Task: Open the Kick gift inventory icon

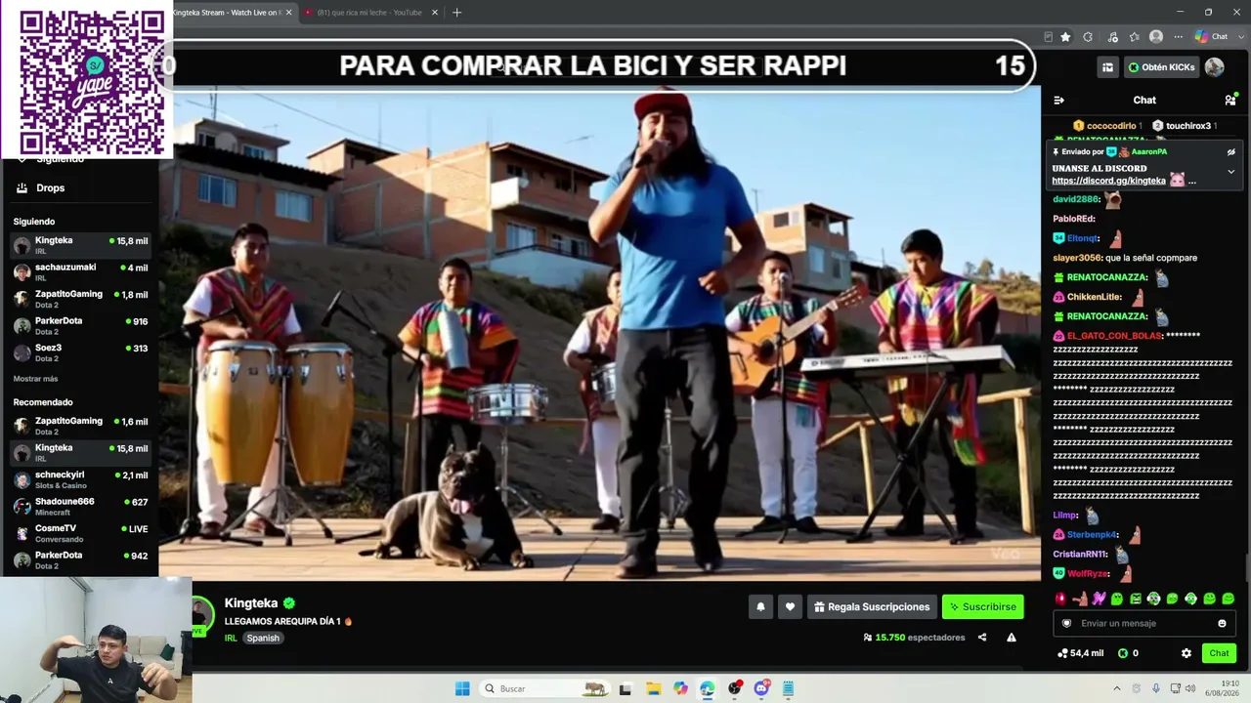Action: coord(1107,67)
